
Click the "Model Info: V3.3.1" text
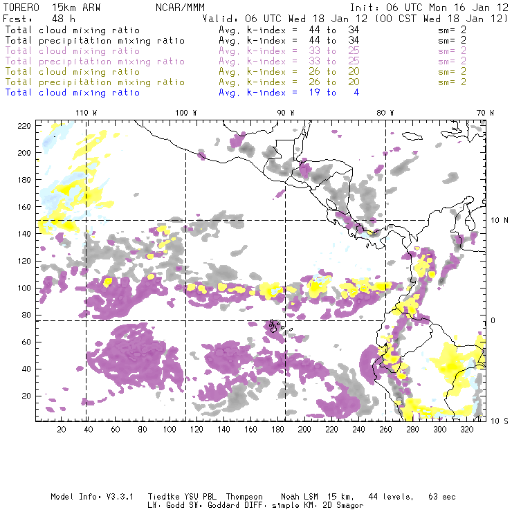pos(92,497)
